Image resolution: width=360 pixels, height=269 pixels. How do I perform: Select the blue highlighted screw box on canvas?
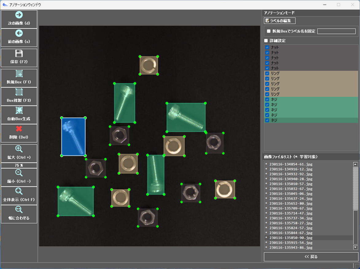click(x=73, y=137)
